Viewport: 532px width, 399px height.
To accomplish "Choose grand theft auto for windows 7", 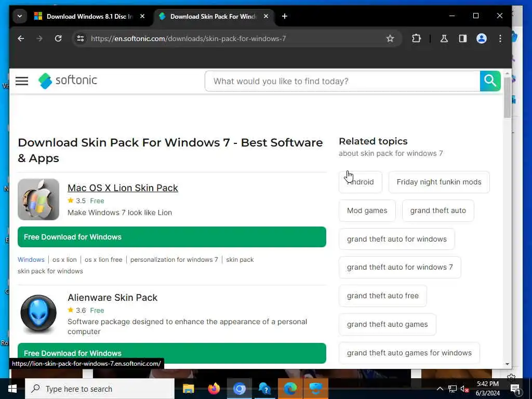I will point(400,267).
